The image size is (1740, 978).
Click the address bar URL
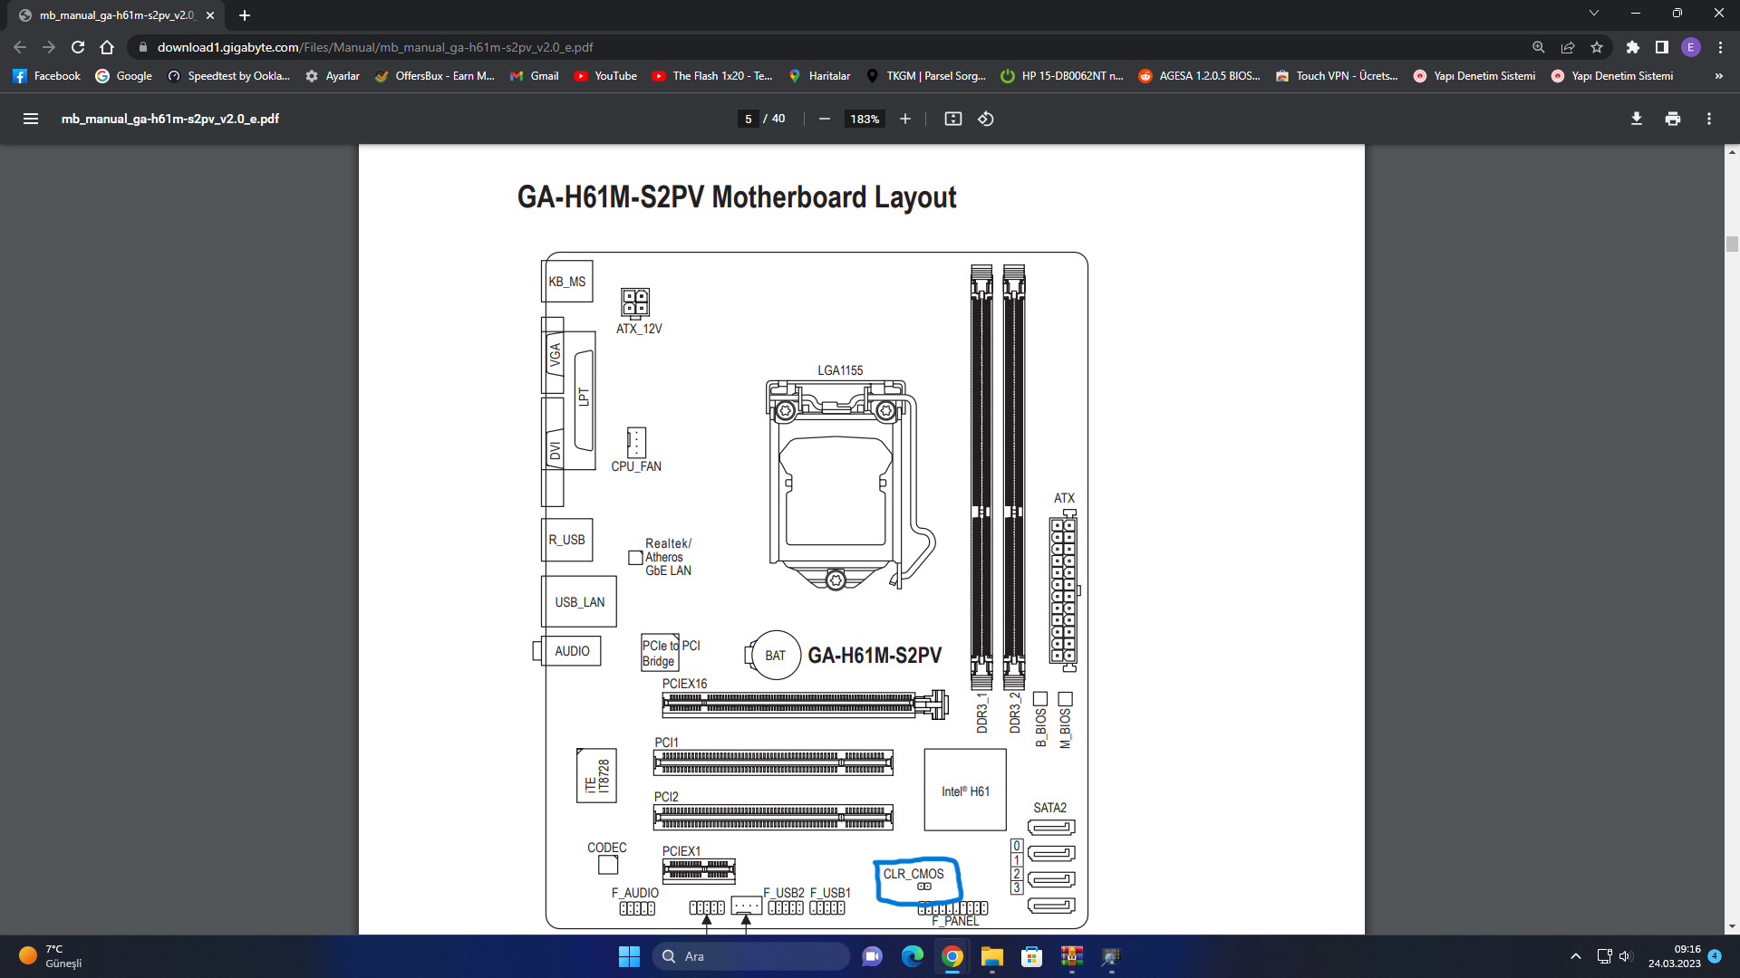click(x=375, y=47)
